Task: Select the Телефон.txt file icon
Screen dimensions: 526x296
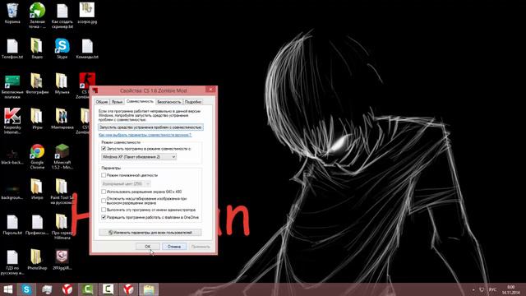Action: 12,46
